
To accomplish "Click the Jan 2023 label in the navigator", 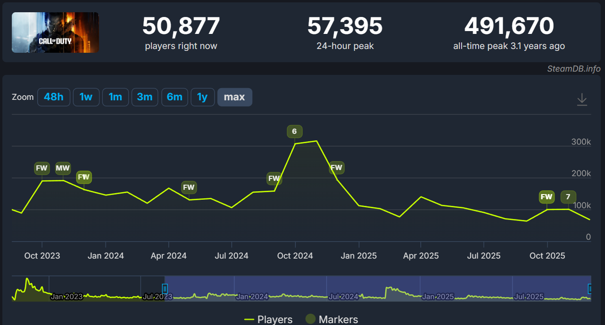I will [66, 297].
